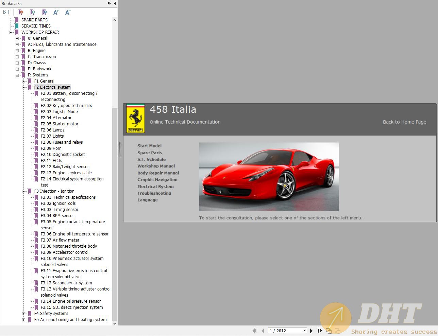Jump to the last page

tap(320, 331)
